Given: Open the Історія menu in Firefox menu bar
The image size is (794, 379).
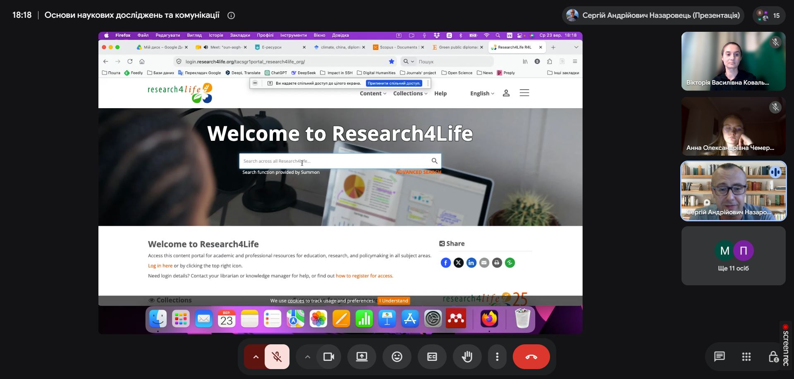Looking at the screenshot, I should 216,36.
